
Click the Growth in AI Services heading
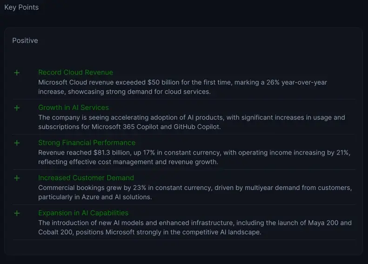point(74,108)
